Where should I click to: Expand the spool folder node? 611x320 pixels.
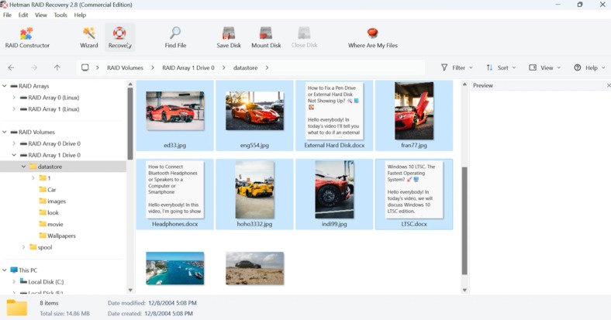[x=24, y=247]
